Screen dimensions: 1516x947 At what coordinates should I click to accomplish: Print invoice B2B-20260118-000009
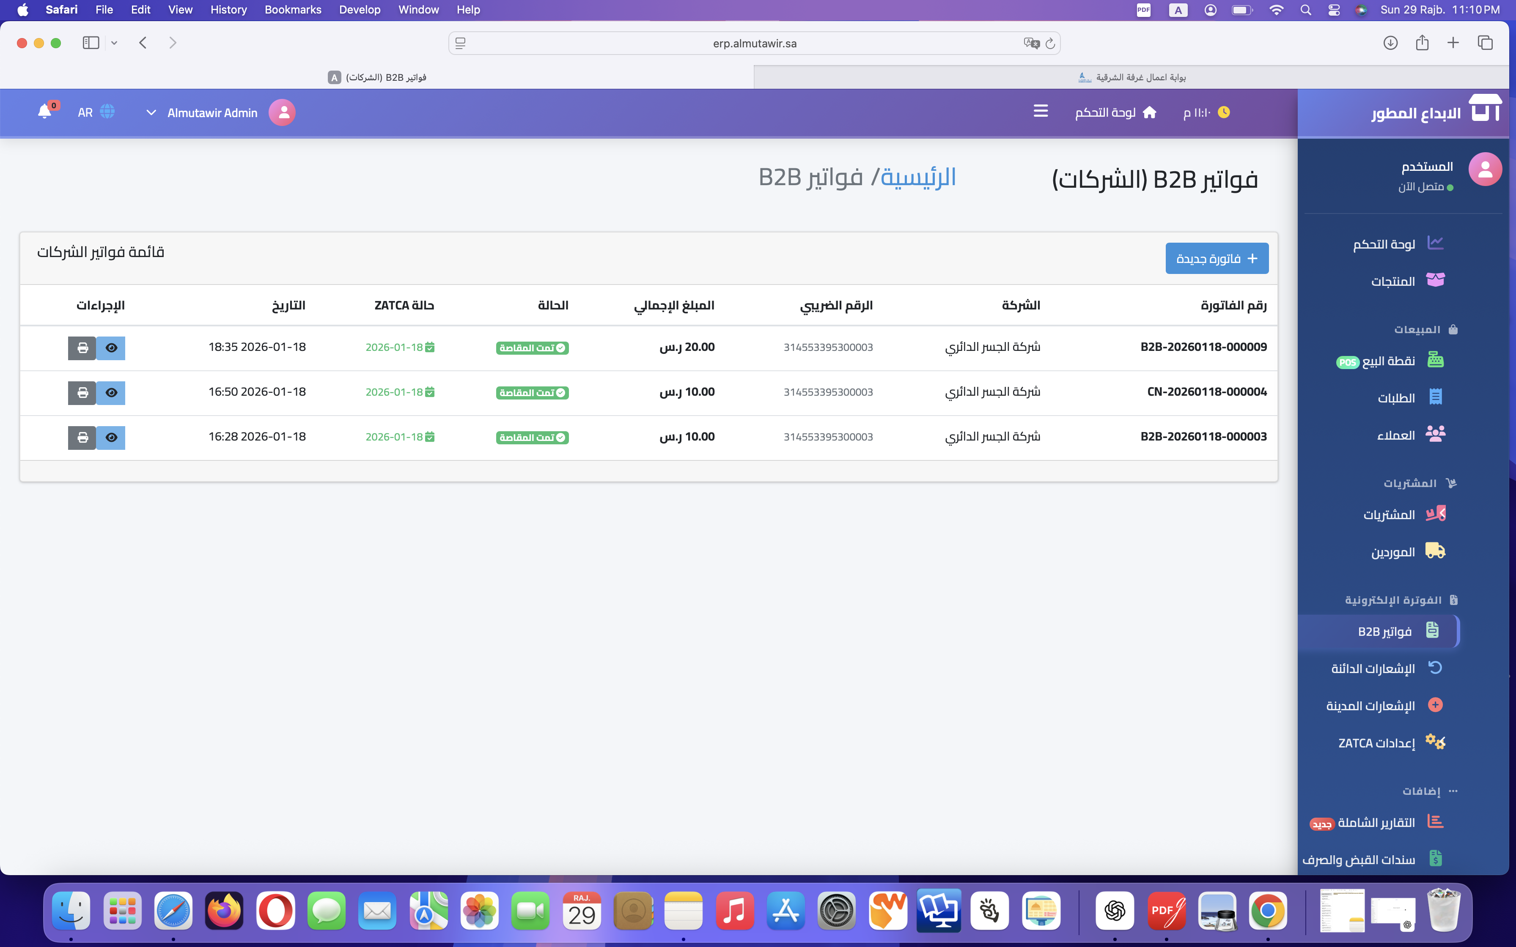(x=82, y=348)
